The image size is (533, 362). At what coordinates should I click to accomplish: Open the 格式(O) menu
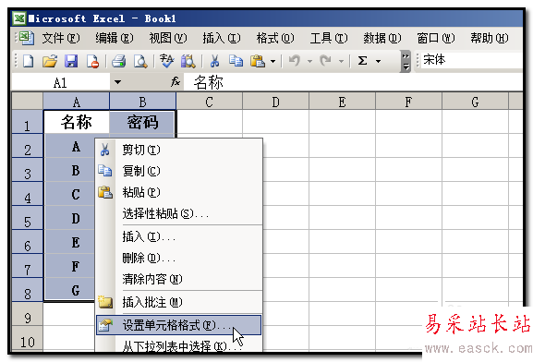275,38
